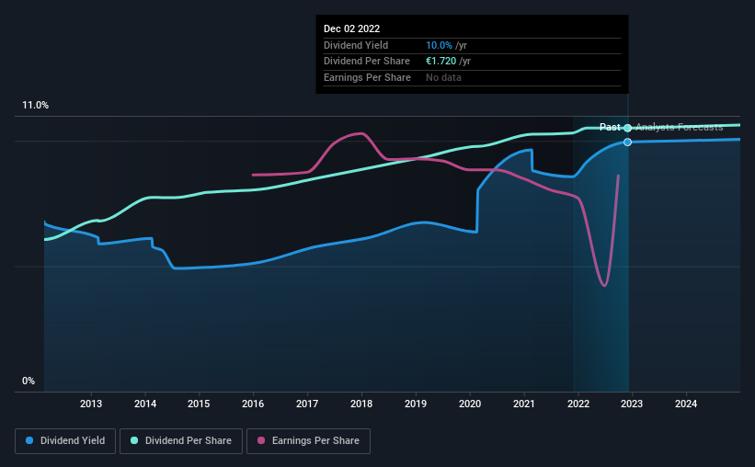The height and width of the screenshot is (467, 755).
Task: Click the Analysts Forecasts label
Action: click(x=680, y=127)
